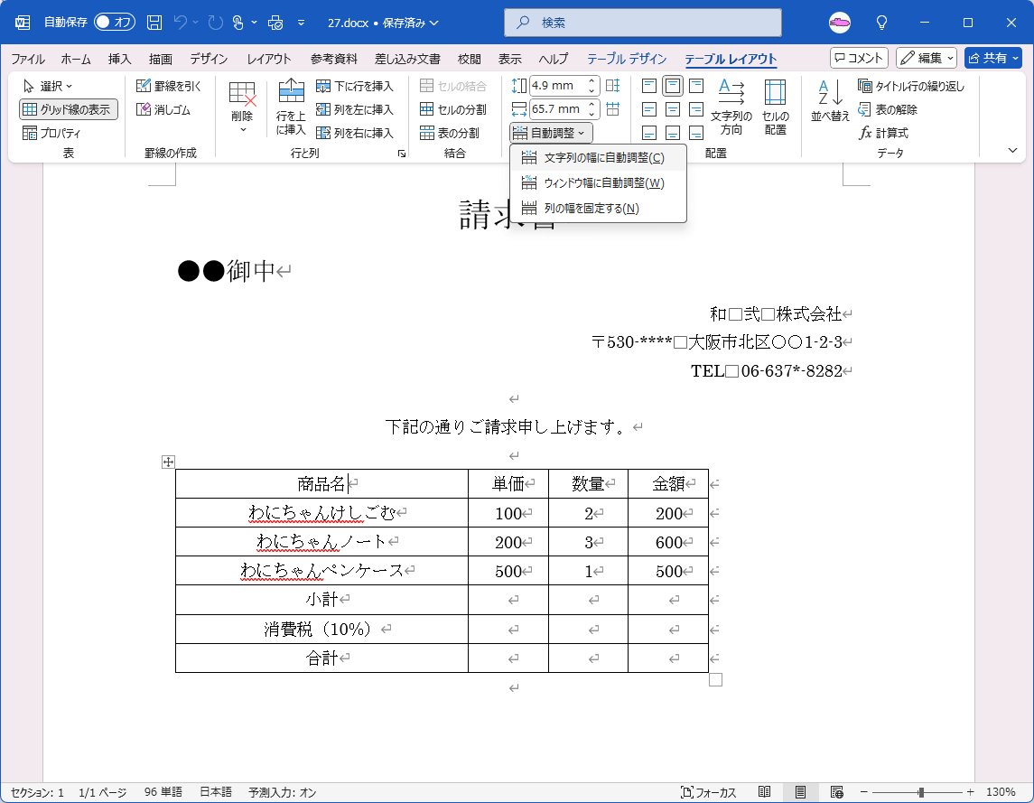Viewport: 1034px width, 803px height.
Task: Select align bottom-right cell alignment
Action: [x=696, y=134]
